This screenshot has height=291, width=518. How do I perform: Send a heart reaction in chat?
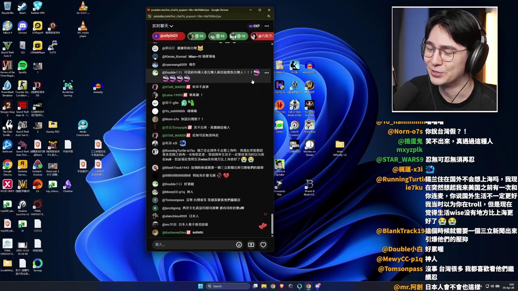tap(263, 245)
